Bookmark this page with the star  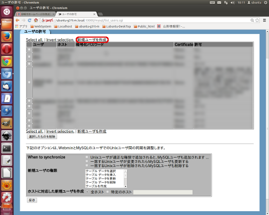pos(257,20)
